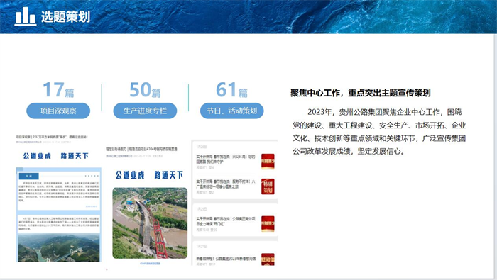497x280 pixels.
Task: Select the 生产进度专栏 pill button
Action: pos(145,111)
